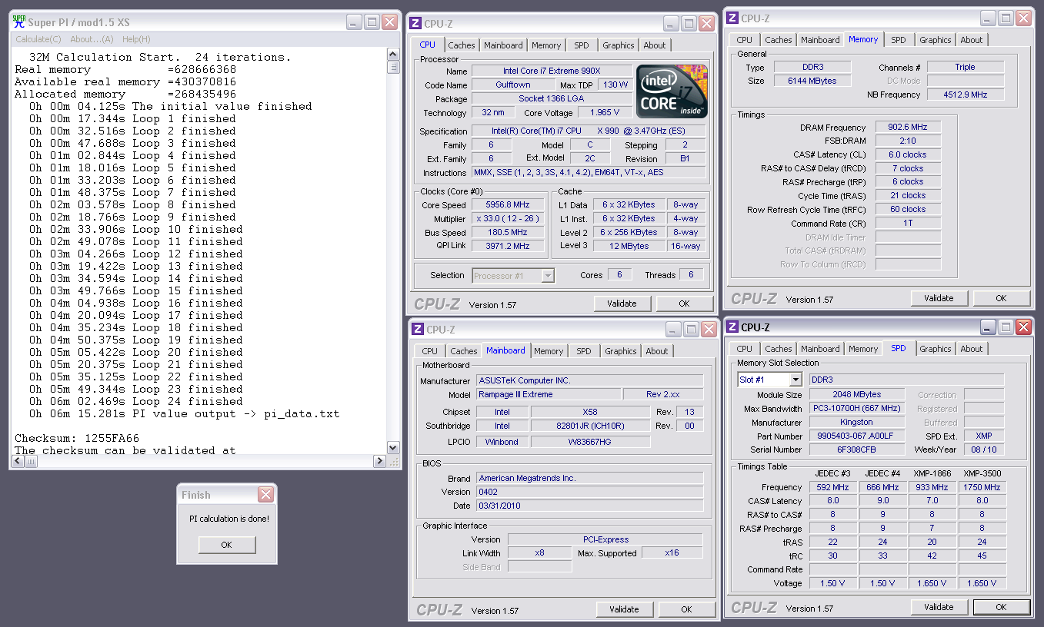
Task: Click the Max Bandwidth value PC3-10700H (667 MHz)
Action: pyautogui.click(x=857, y=409)
